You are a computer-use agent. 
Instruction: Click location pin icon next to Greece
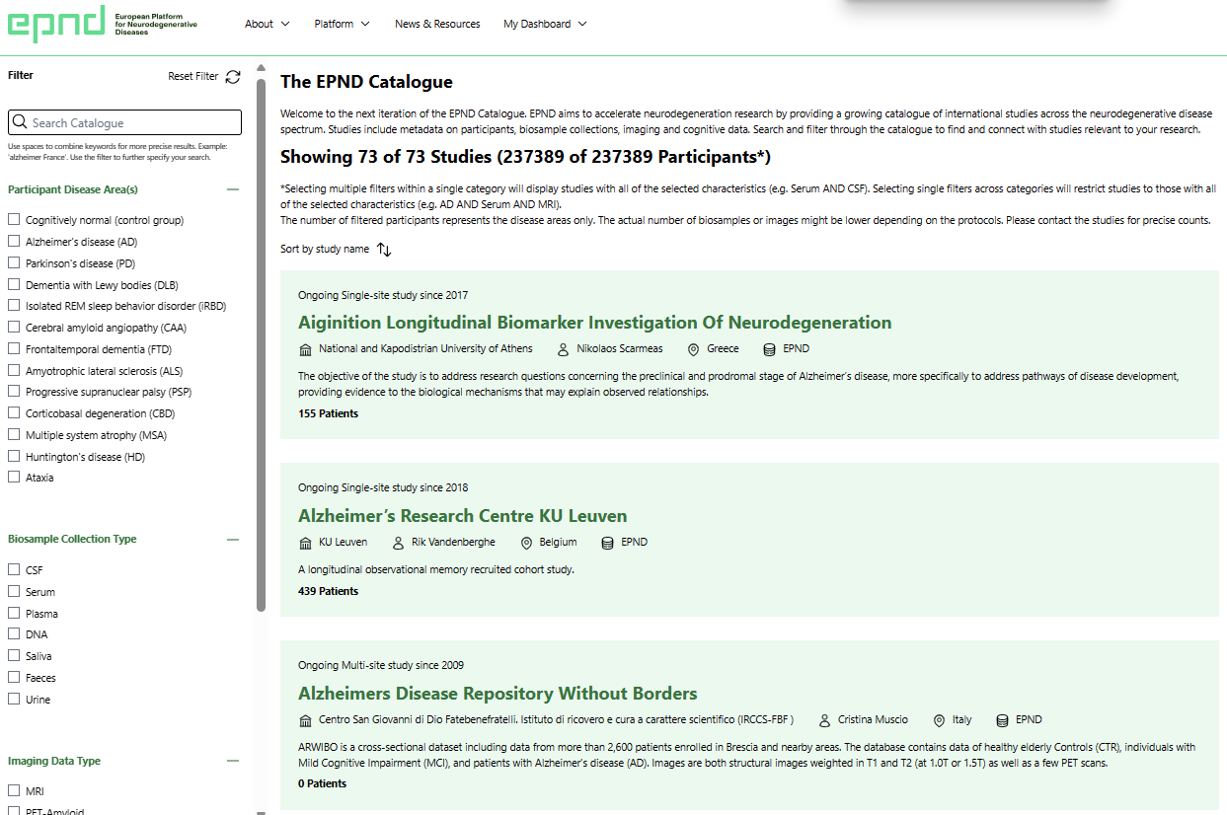(694, 349)
